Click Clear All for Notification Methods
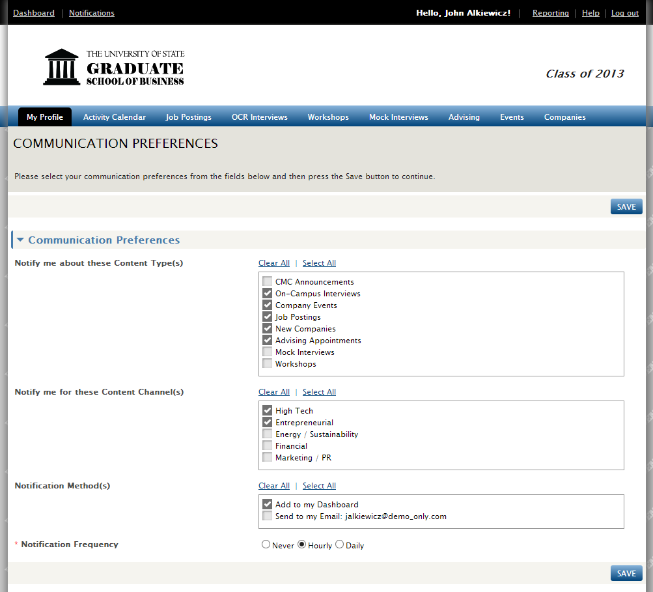Viewport: 653px width, 592px height. (x=274, y=486)
